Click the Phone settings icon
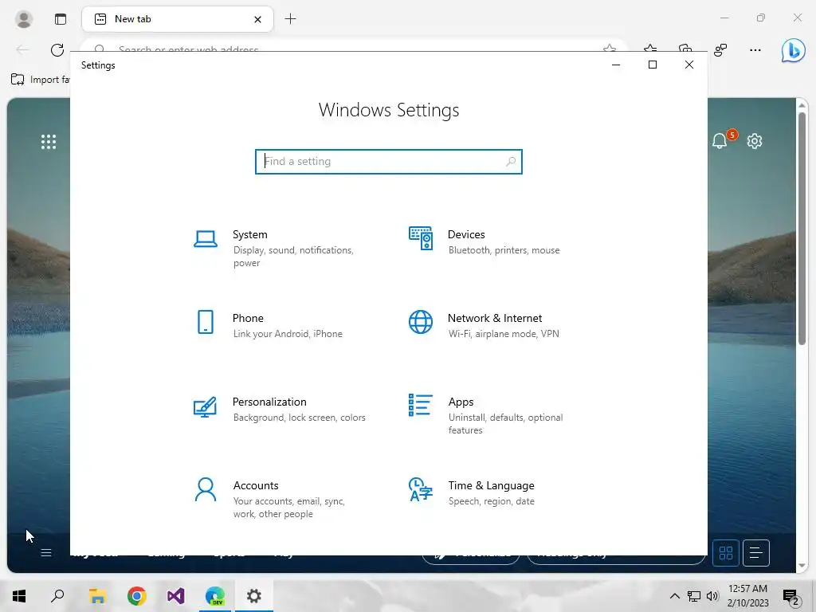Screen dimensions: 816x612 click(x=206, y=322)
